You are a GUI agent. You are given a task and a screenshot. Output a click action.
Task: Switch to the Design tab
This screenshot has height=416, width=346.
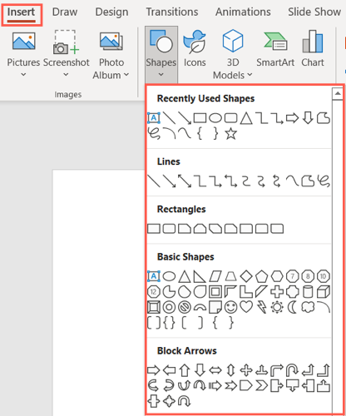(111, 12)
